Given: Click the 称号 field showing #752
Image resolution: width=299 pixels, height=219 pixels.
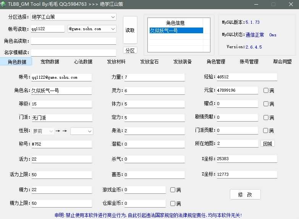Looking at the screenshot, I should (61, 144).
